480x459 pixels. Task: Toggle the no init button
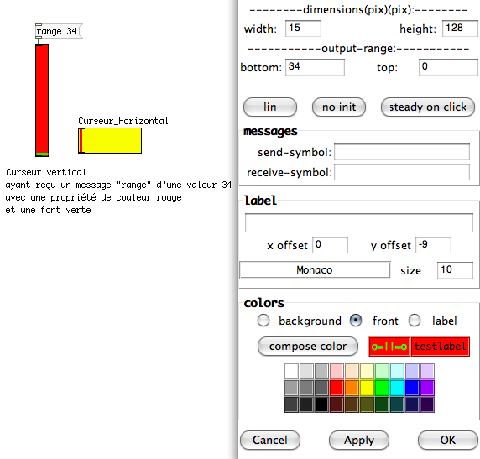[339, 107]
